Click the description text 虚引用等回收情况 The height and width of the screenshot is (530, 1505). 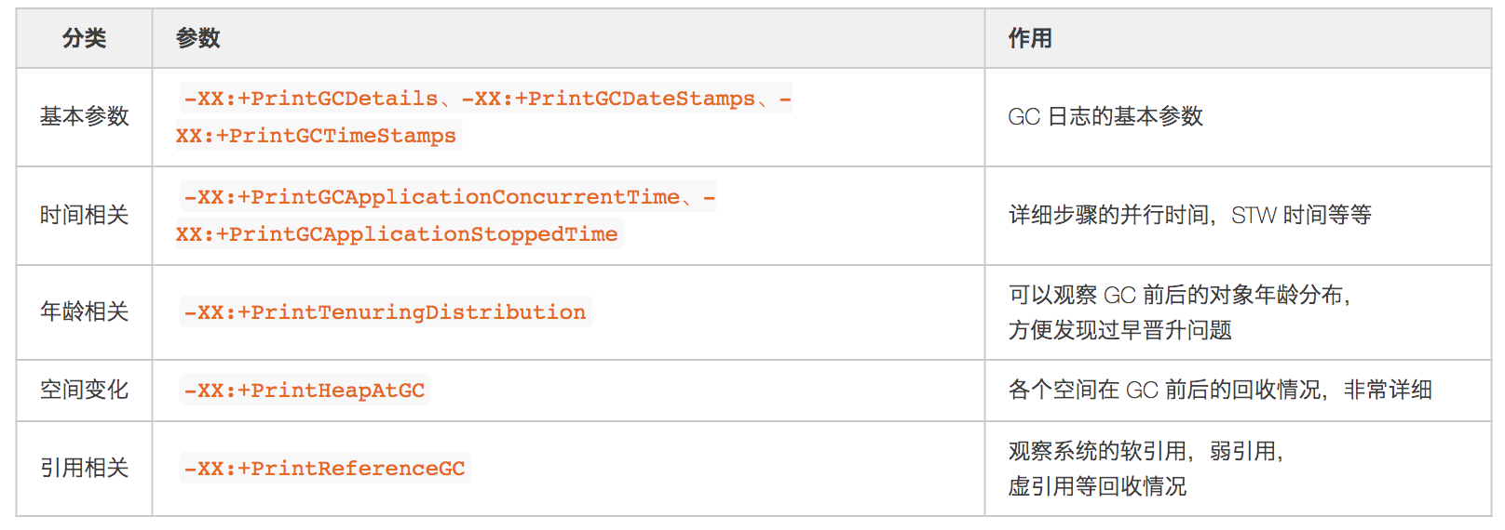[x=1097, y=486]
